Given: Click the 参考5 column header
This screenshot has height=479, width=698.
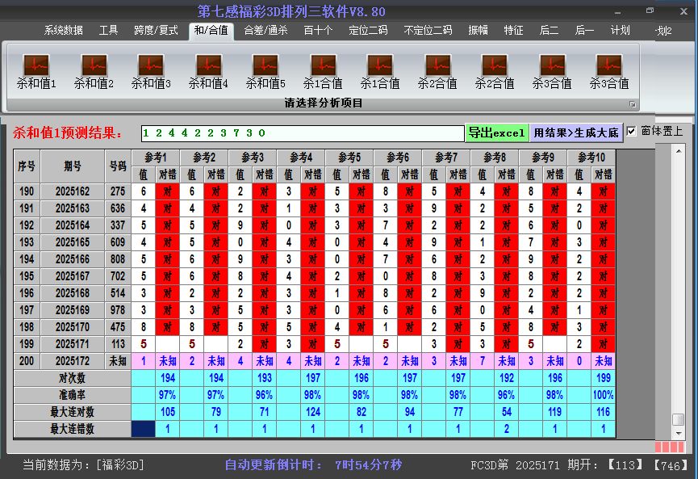Looking at the screenshot, I should 349,158.
